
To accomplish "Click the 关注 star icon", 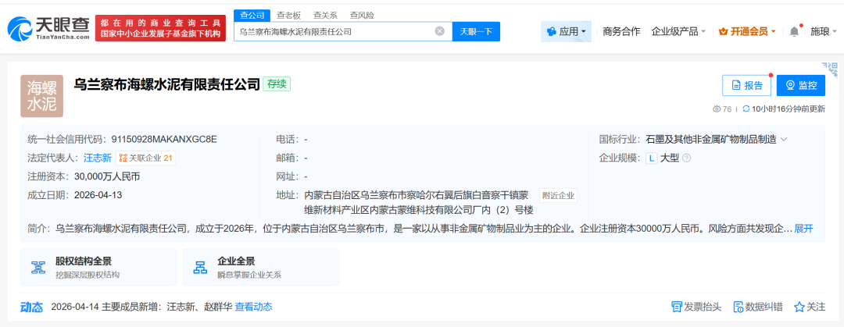I will point(799,307).
